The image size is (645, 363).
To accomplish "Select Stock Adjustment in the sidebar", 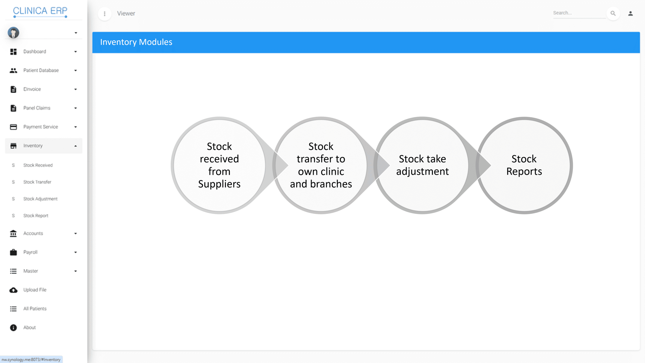I will [x=40, y=199].
